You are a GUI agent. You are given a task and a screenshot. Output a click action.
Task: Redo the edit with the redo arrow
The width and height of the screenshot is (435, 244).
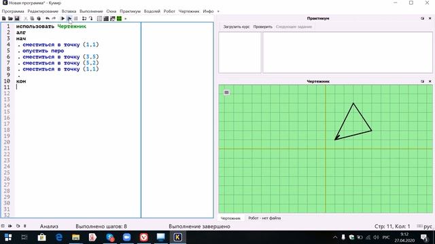coord(54,18)
